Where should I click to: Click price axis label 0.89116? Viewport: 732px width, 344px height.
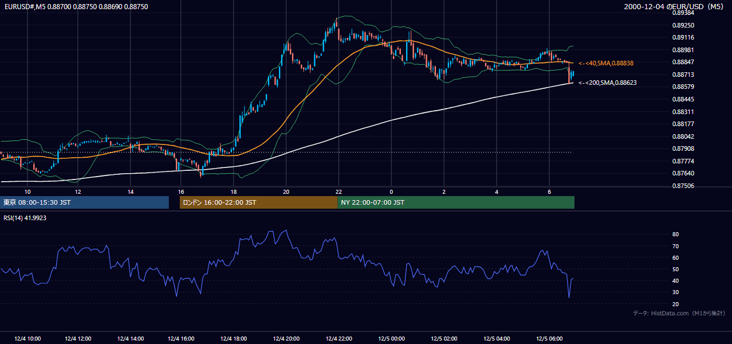click(x=683, y=37)
